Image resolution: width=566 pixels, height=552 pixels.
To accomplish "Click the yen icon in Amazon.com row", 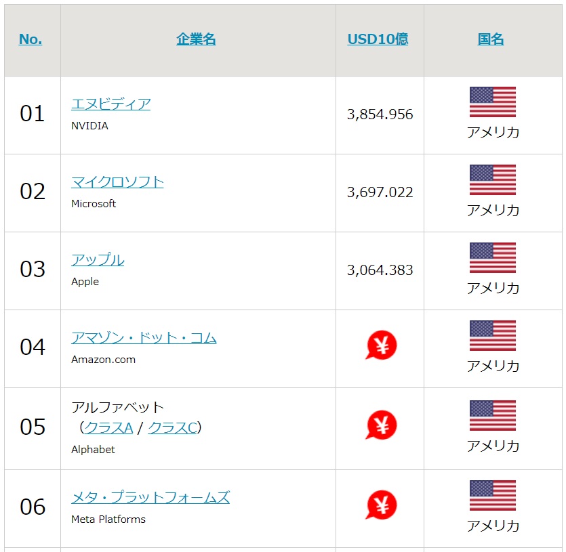I will point(381,345).
